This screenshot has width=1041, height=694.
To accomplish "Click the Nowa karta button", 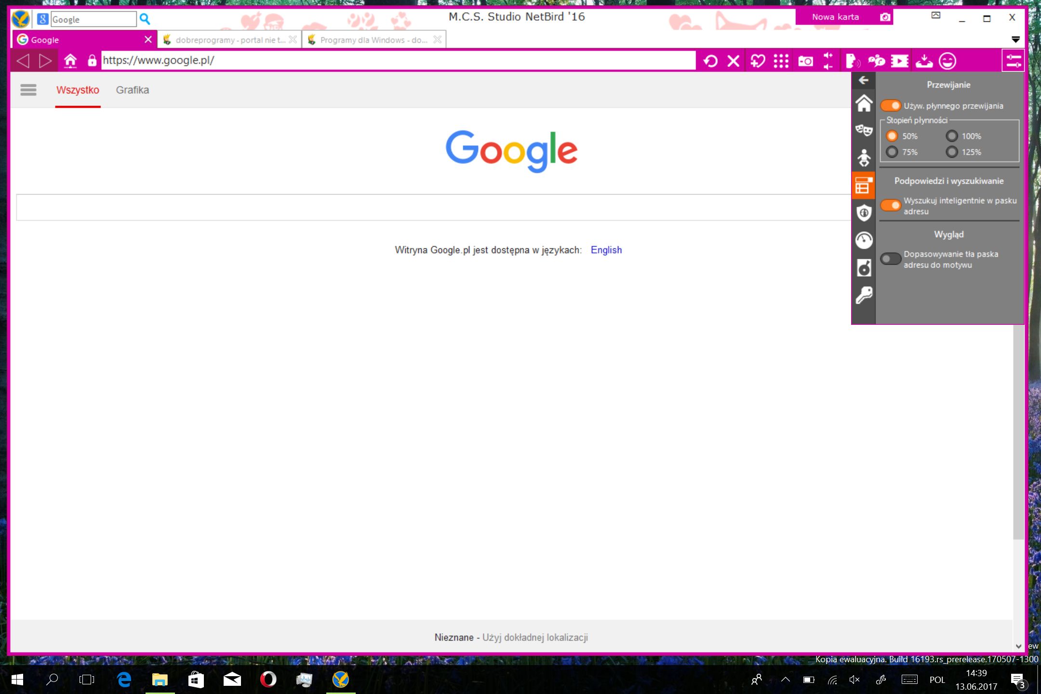I will (835, 17).
